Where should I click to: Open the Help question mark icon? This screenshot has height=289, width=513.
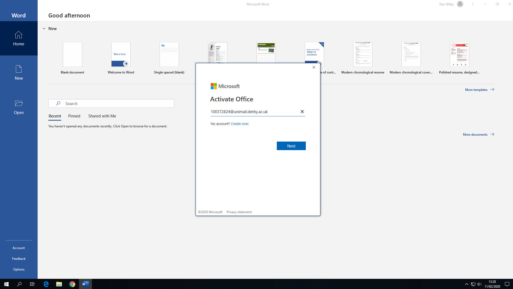pyautogui.click(x=472, y=4)
